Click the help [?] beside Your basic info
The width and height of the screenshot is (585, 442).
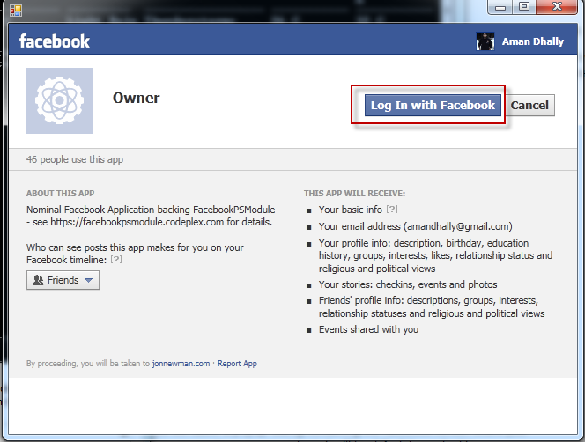click(x=392, y=210)
